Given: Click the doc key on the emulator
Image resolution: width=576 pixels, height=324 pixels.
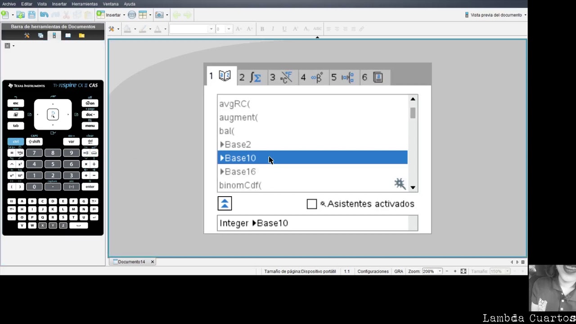Looking at the screenshot, I should click(x=90, y=115).
